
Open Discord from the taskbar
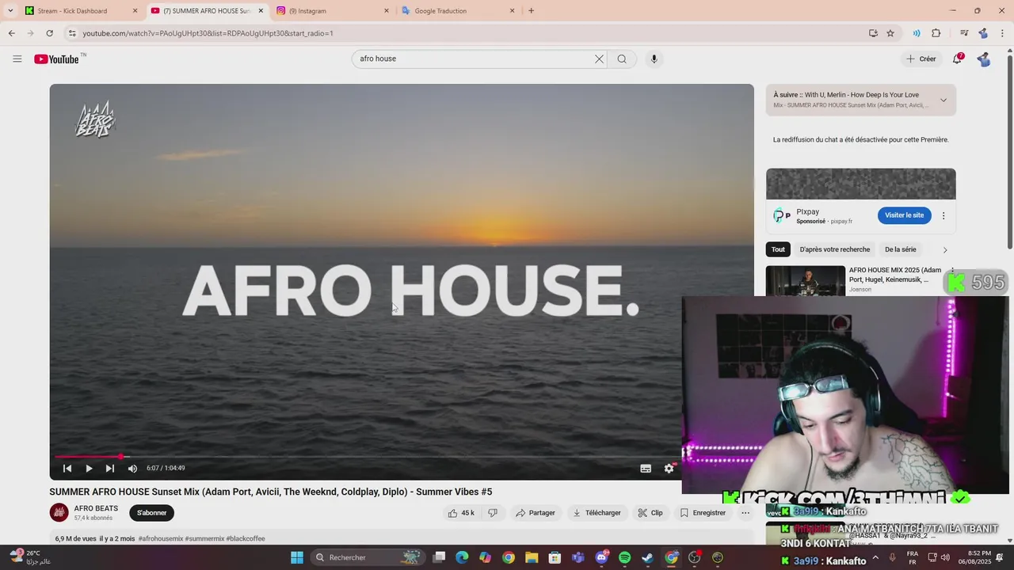click(x=601, y=557)
